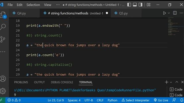The image size is (184, 103).
Task: Click the VS Code logo icon
Action: click(x=2, y=5)
